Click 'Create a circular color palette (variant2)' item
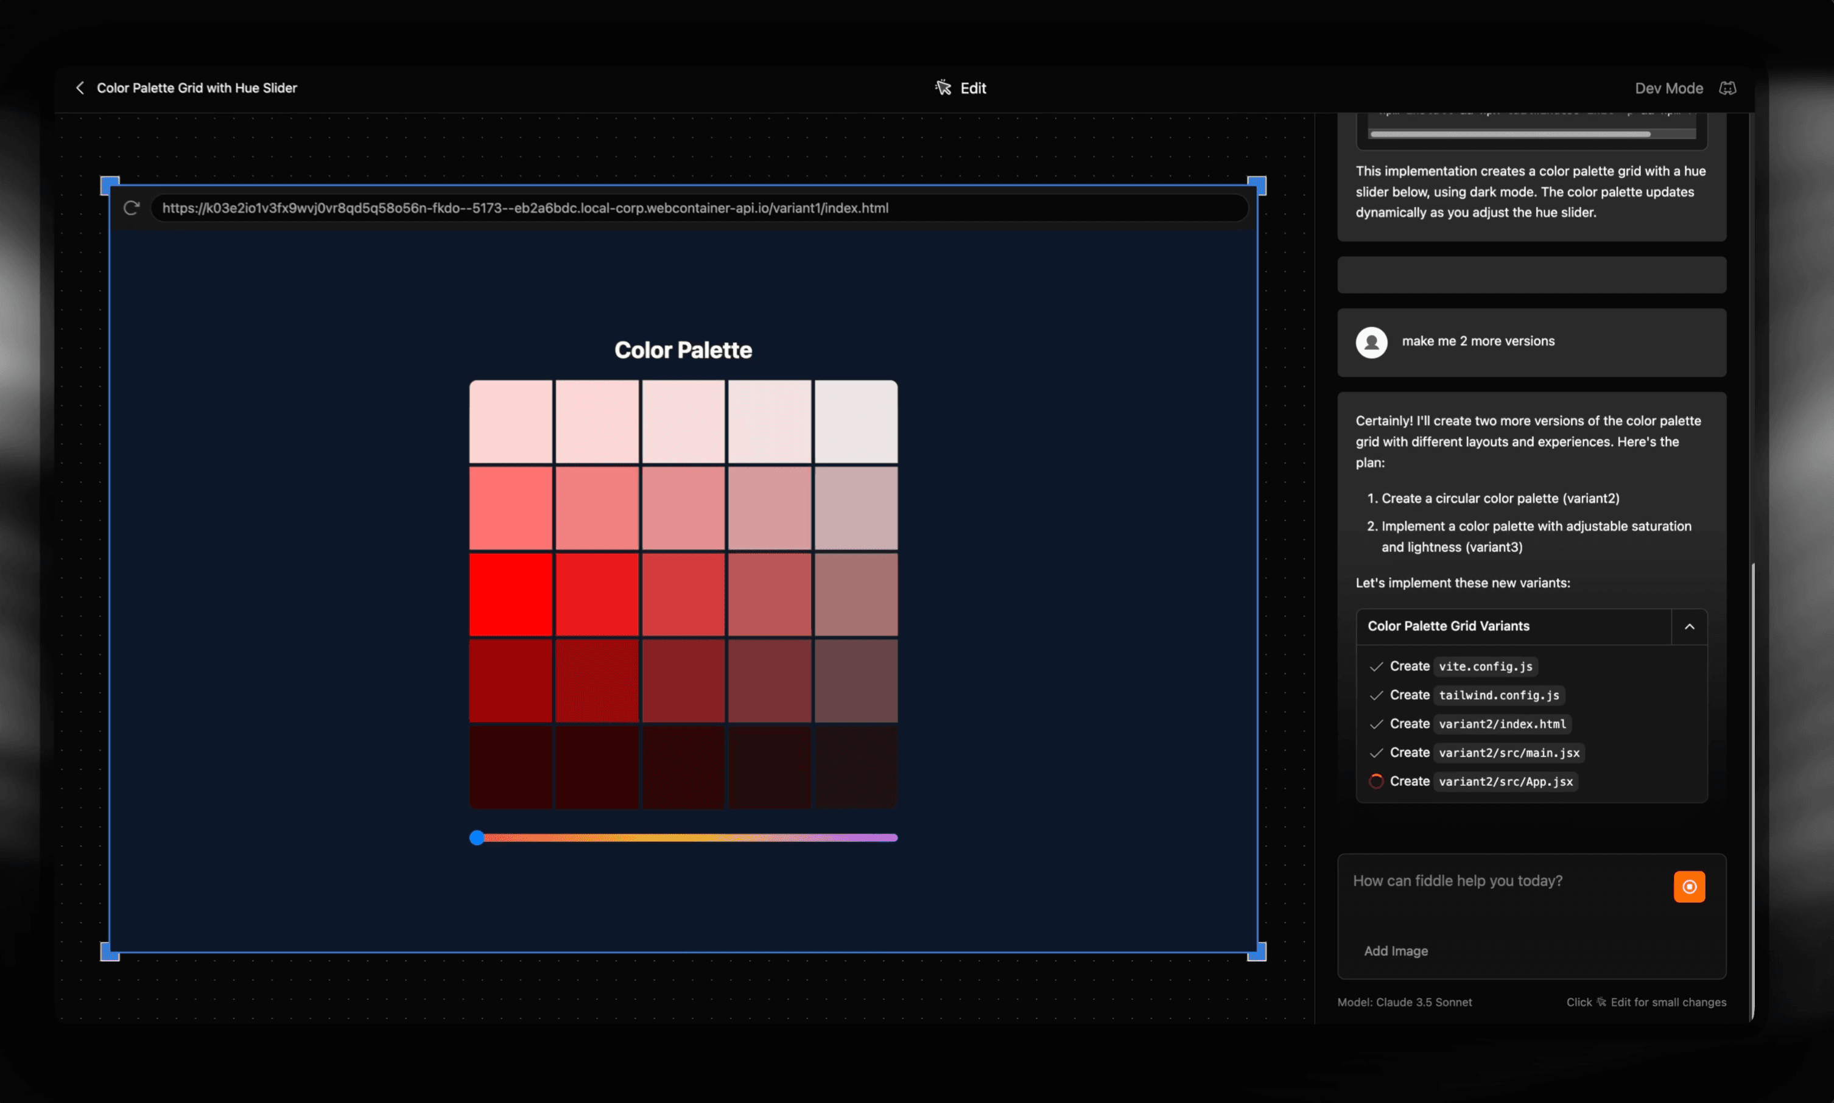This screenshot has width=1834, height=1103. [x=1500, y=499]
